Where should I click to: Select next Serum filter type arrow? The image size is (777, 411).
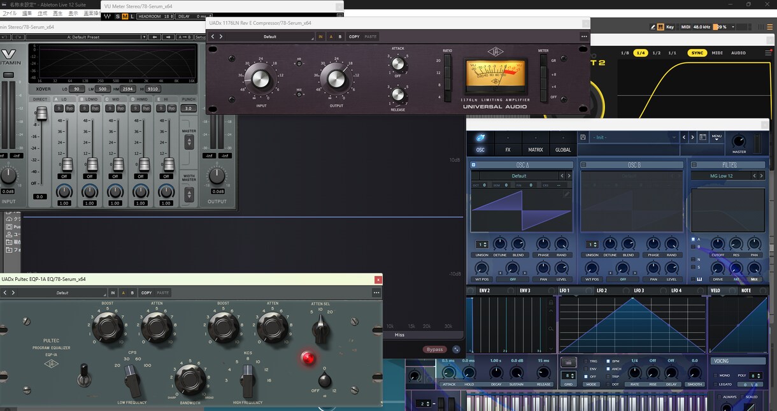[x=761, y=176]
